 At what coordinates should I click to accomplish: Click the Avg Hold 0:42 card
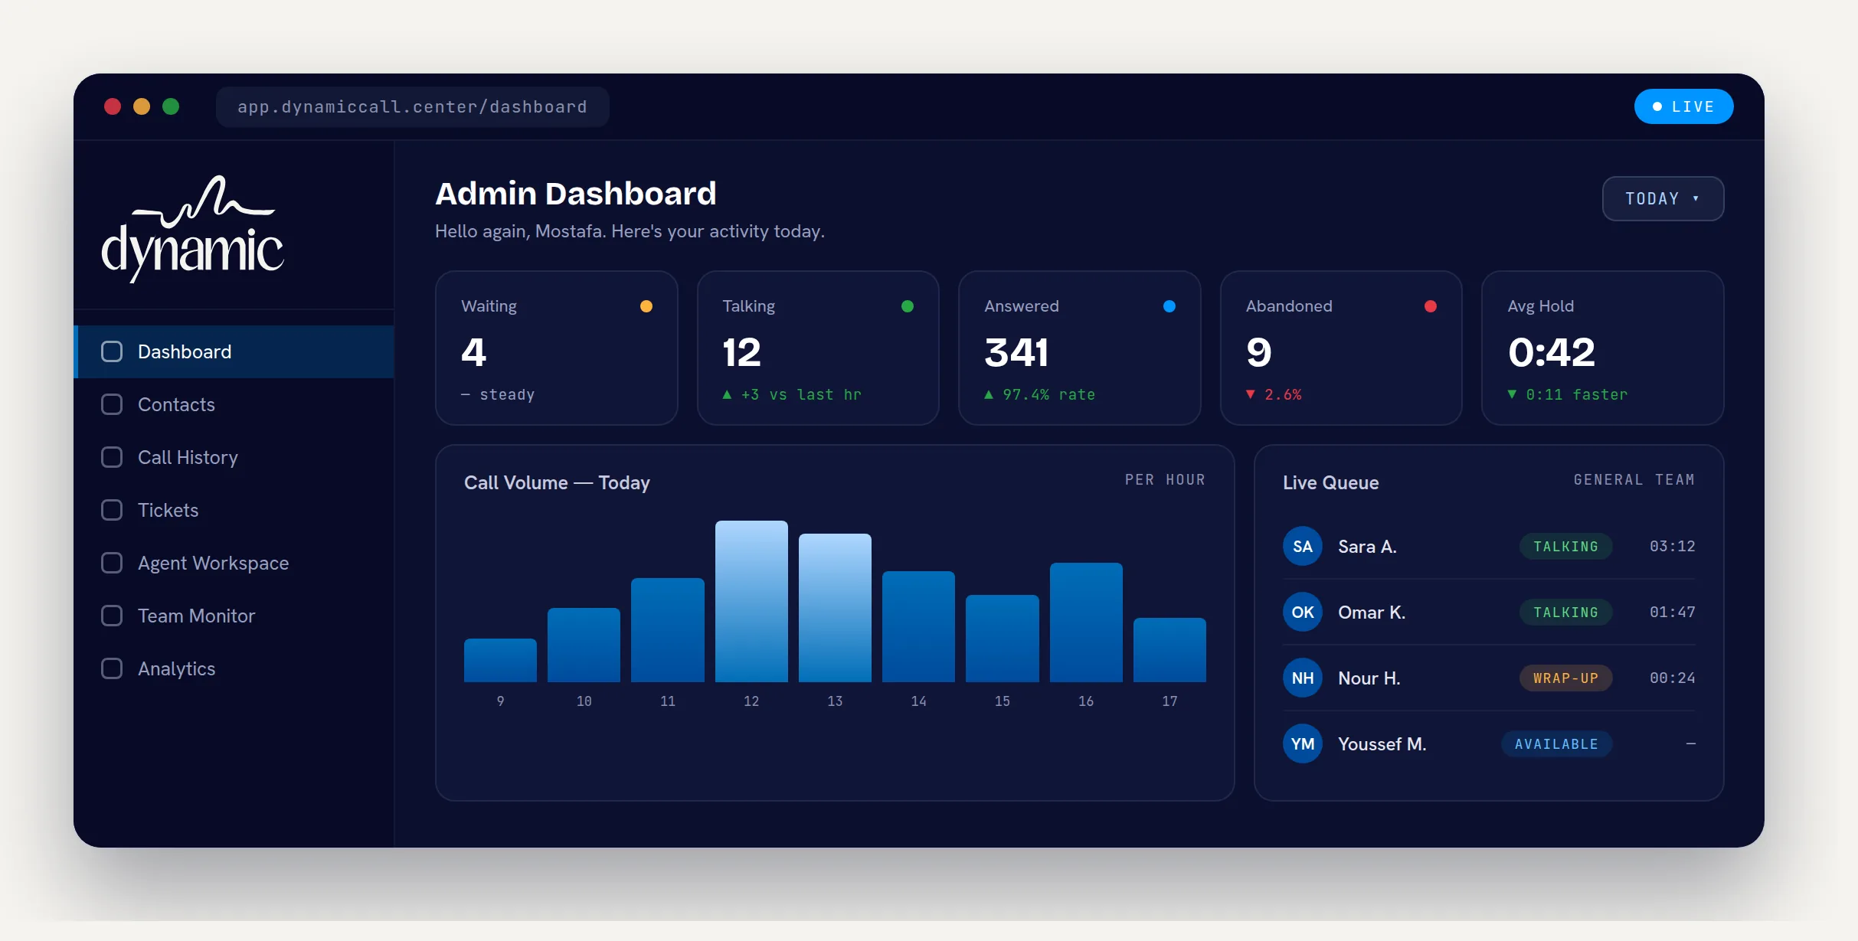[1602, 348]
